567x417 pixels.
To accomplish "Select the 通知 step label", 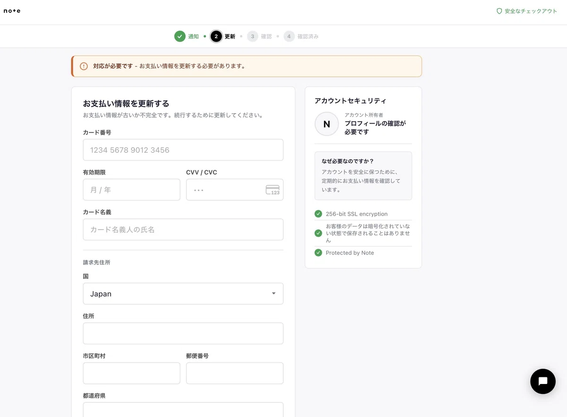I will pyautogui.click(x=194, y=36).
